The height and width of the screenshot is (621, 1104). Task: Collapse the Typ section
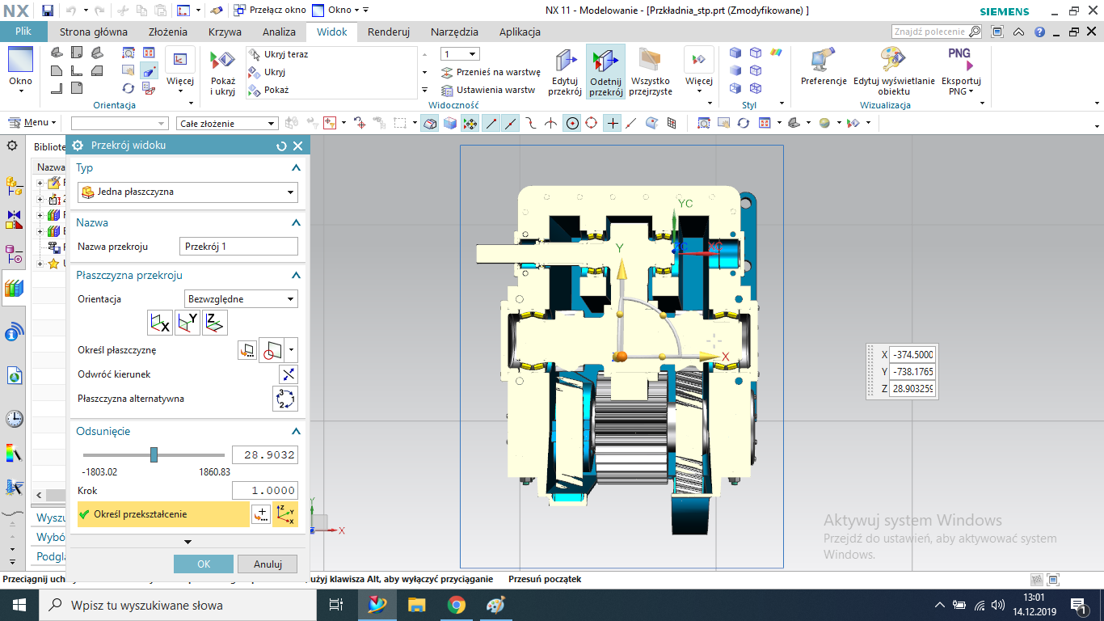[296, 168]
